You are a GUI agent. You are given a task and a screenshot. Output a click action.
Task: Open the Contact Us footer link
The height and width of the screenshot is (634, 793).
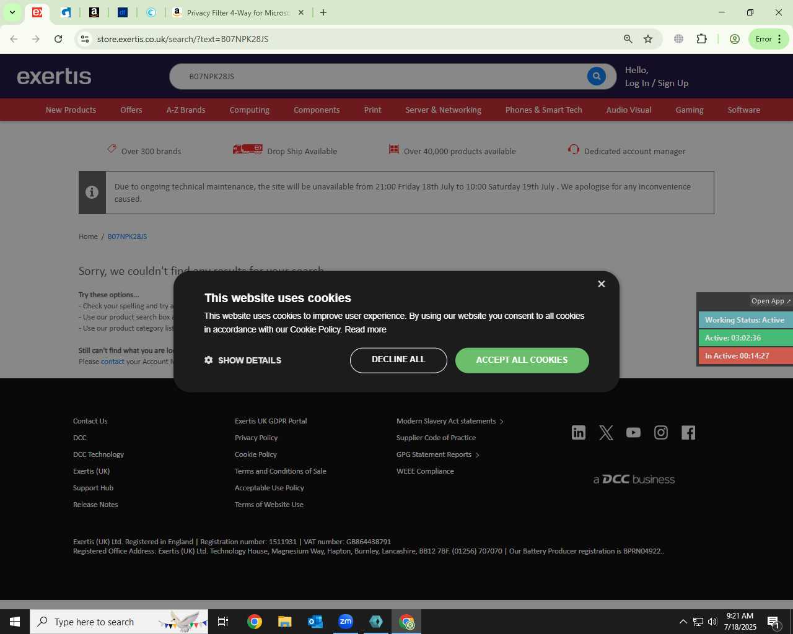coord(90,421)
